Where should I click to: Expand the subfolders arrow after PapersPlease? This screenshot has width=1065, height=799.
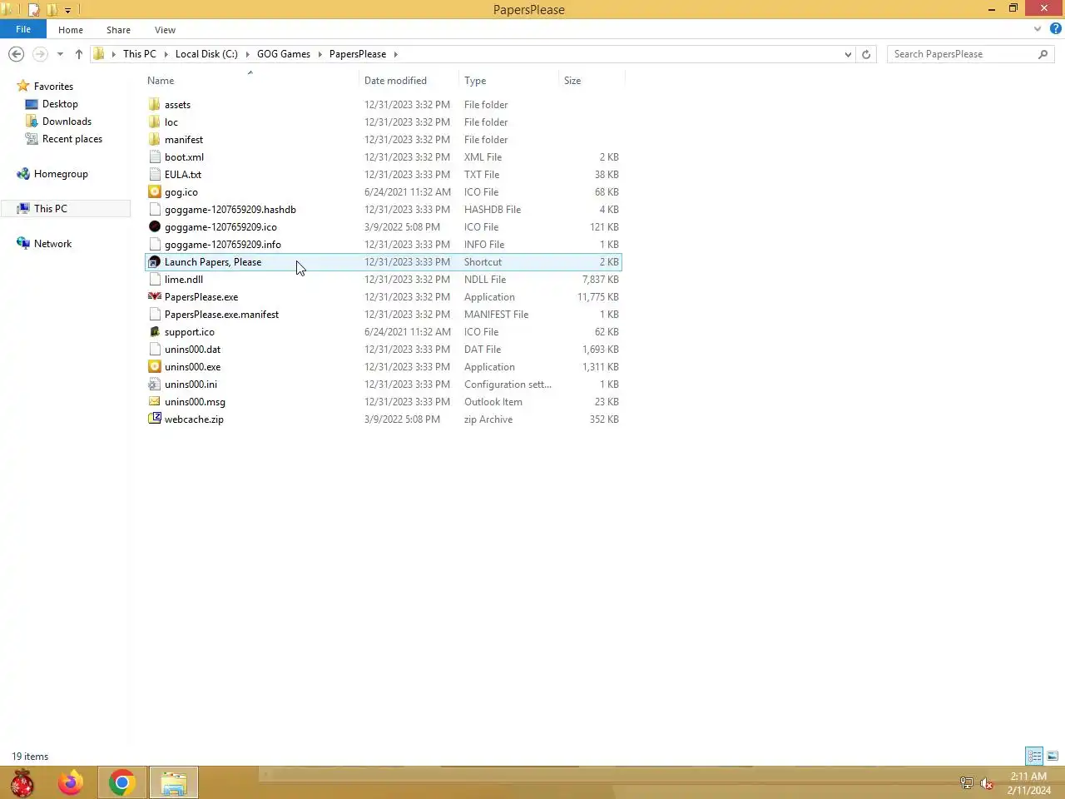coord(396,54)
